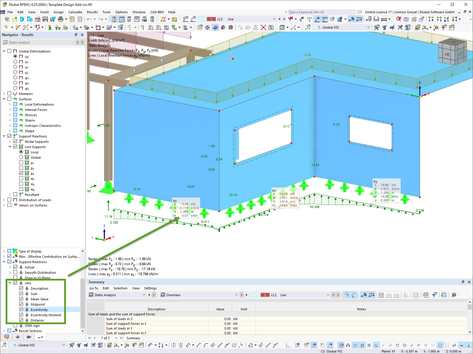473x354 pixels.
Task: Select the Global radio button under Line Supports
Action: point(21,157)
